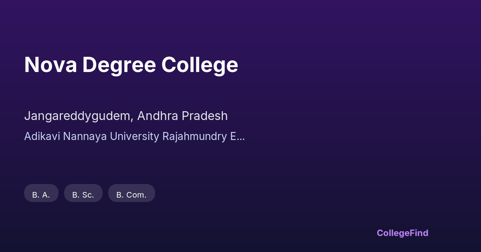
Task: Expand the truncated ellipsis after Rajahmundry E
Action: (x=241, y=137)
